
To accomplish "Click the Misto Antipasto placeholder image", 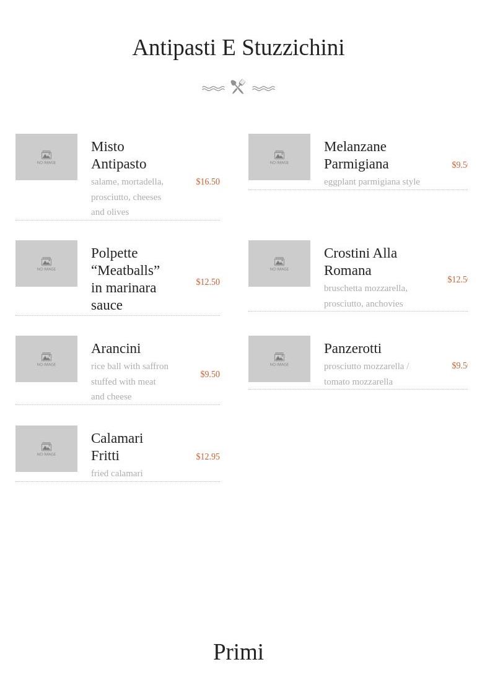I will [x=46, y=157].
